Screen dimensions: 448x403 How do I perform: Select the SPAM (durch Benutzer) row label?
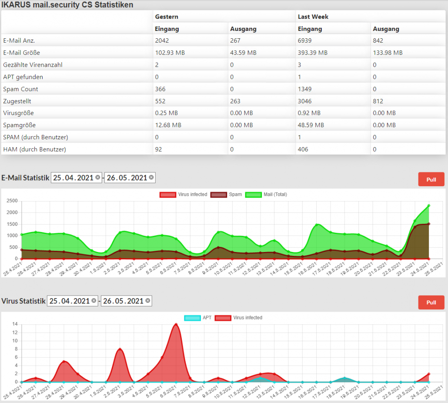pyautogui.click(x=36, y=137)
